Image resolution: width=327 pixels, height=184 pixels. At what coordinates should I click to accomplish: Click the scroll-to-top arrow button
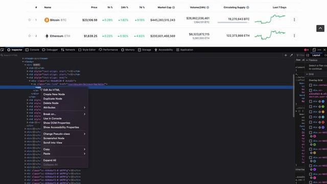tap(320, 29)
